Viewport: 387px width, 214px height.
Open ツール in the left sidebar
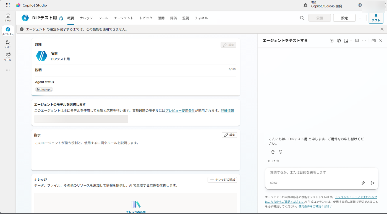click(8, 57)
